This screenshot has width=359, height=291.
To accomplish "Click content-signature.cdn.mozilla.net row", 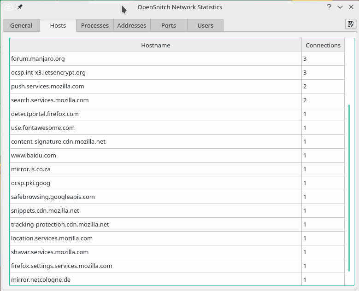I will point(177,142).
